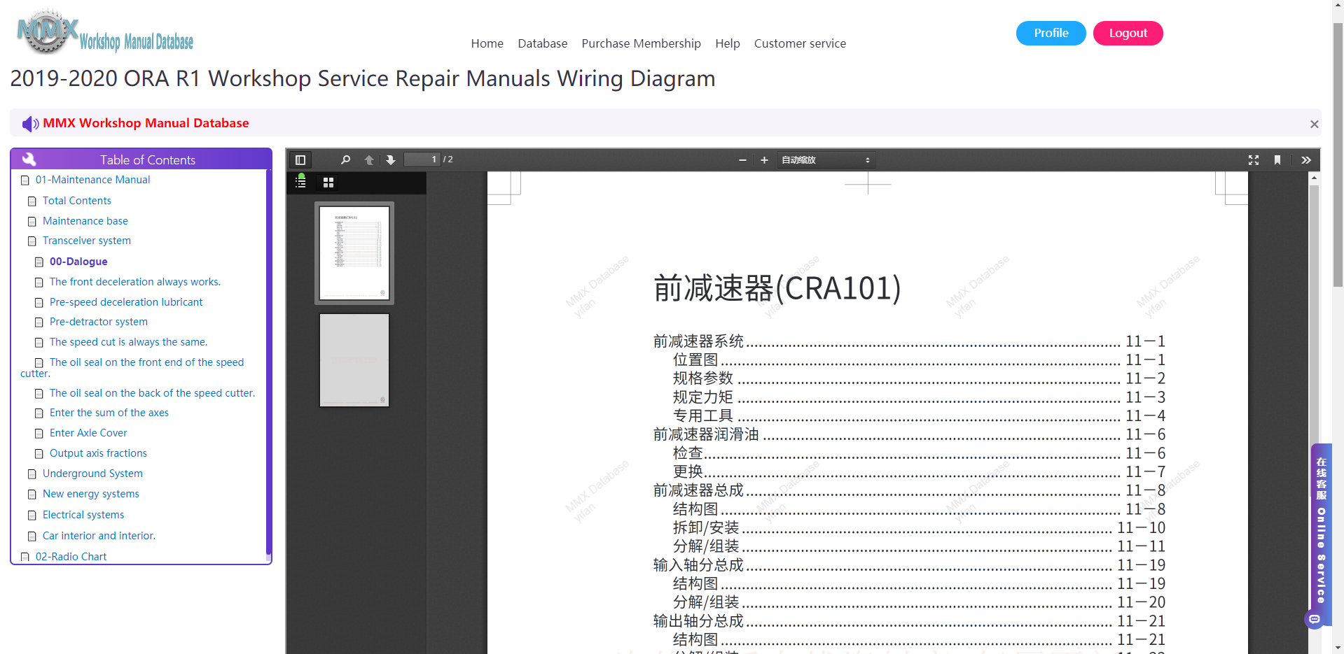
Task: Open the Home menu item
Action: coord(487,43)
